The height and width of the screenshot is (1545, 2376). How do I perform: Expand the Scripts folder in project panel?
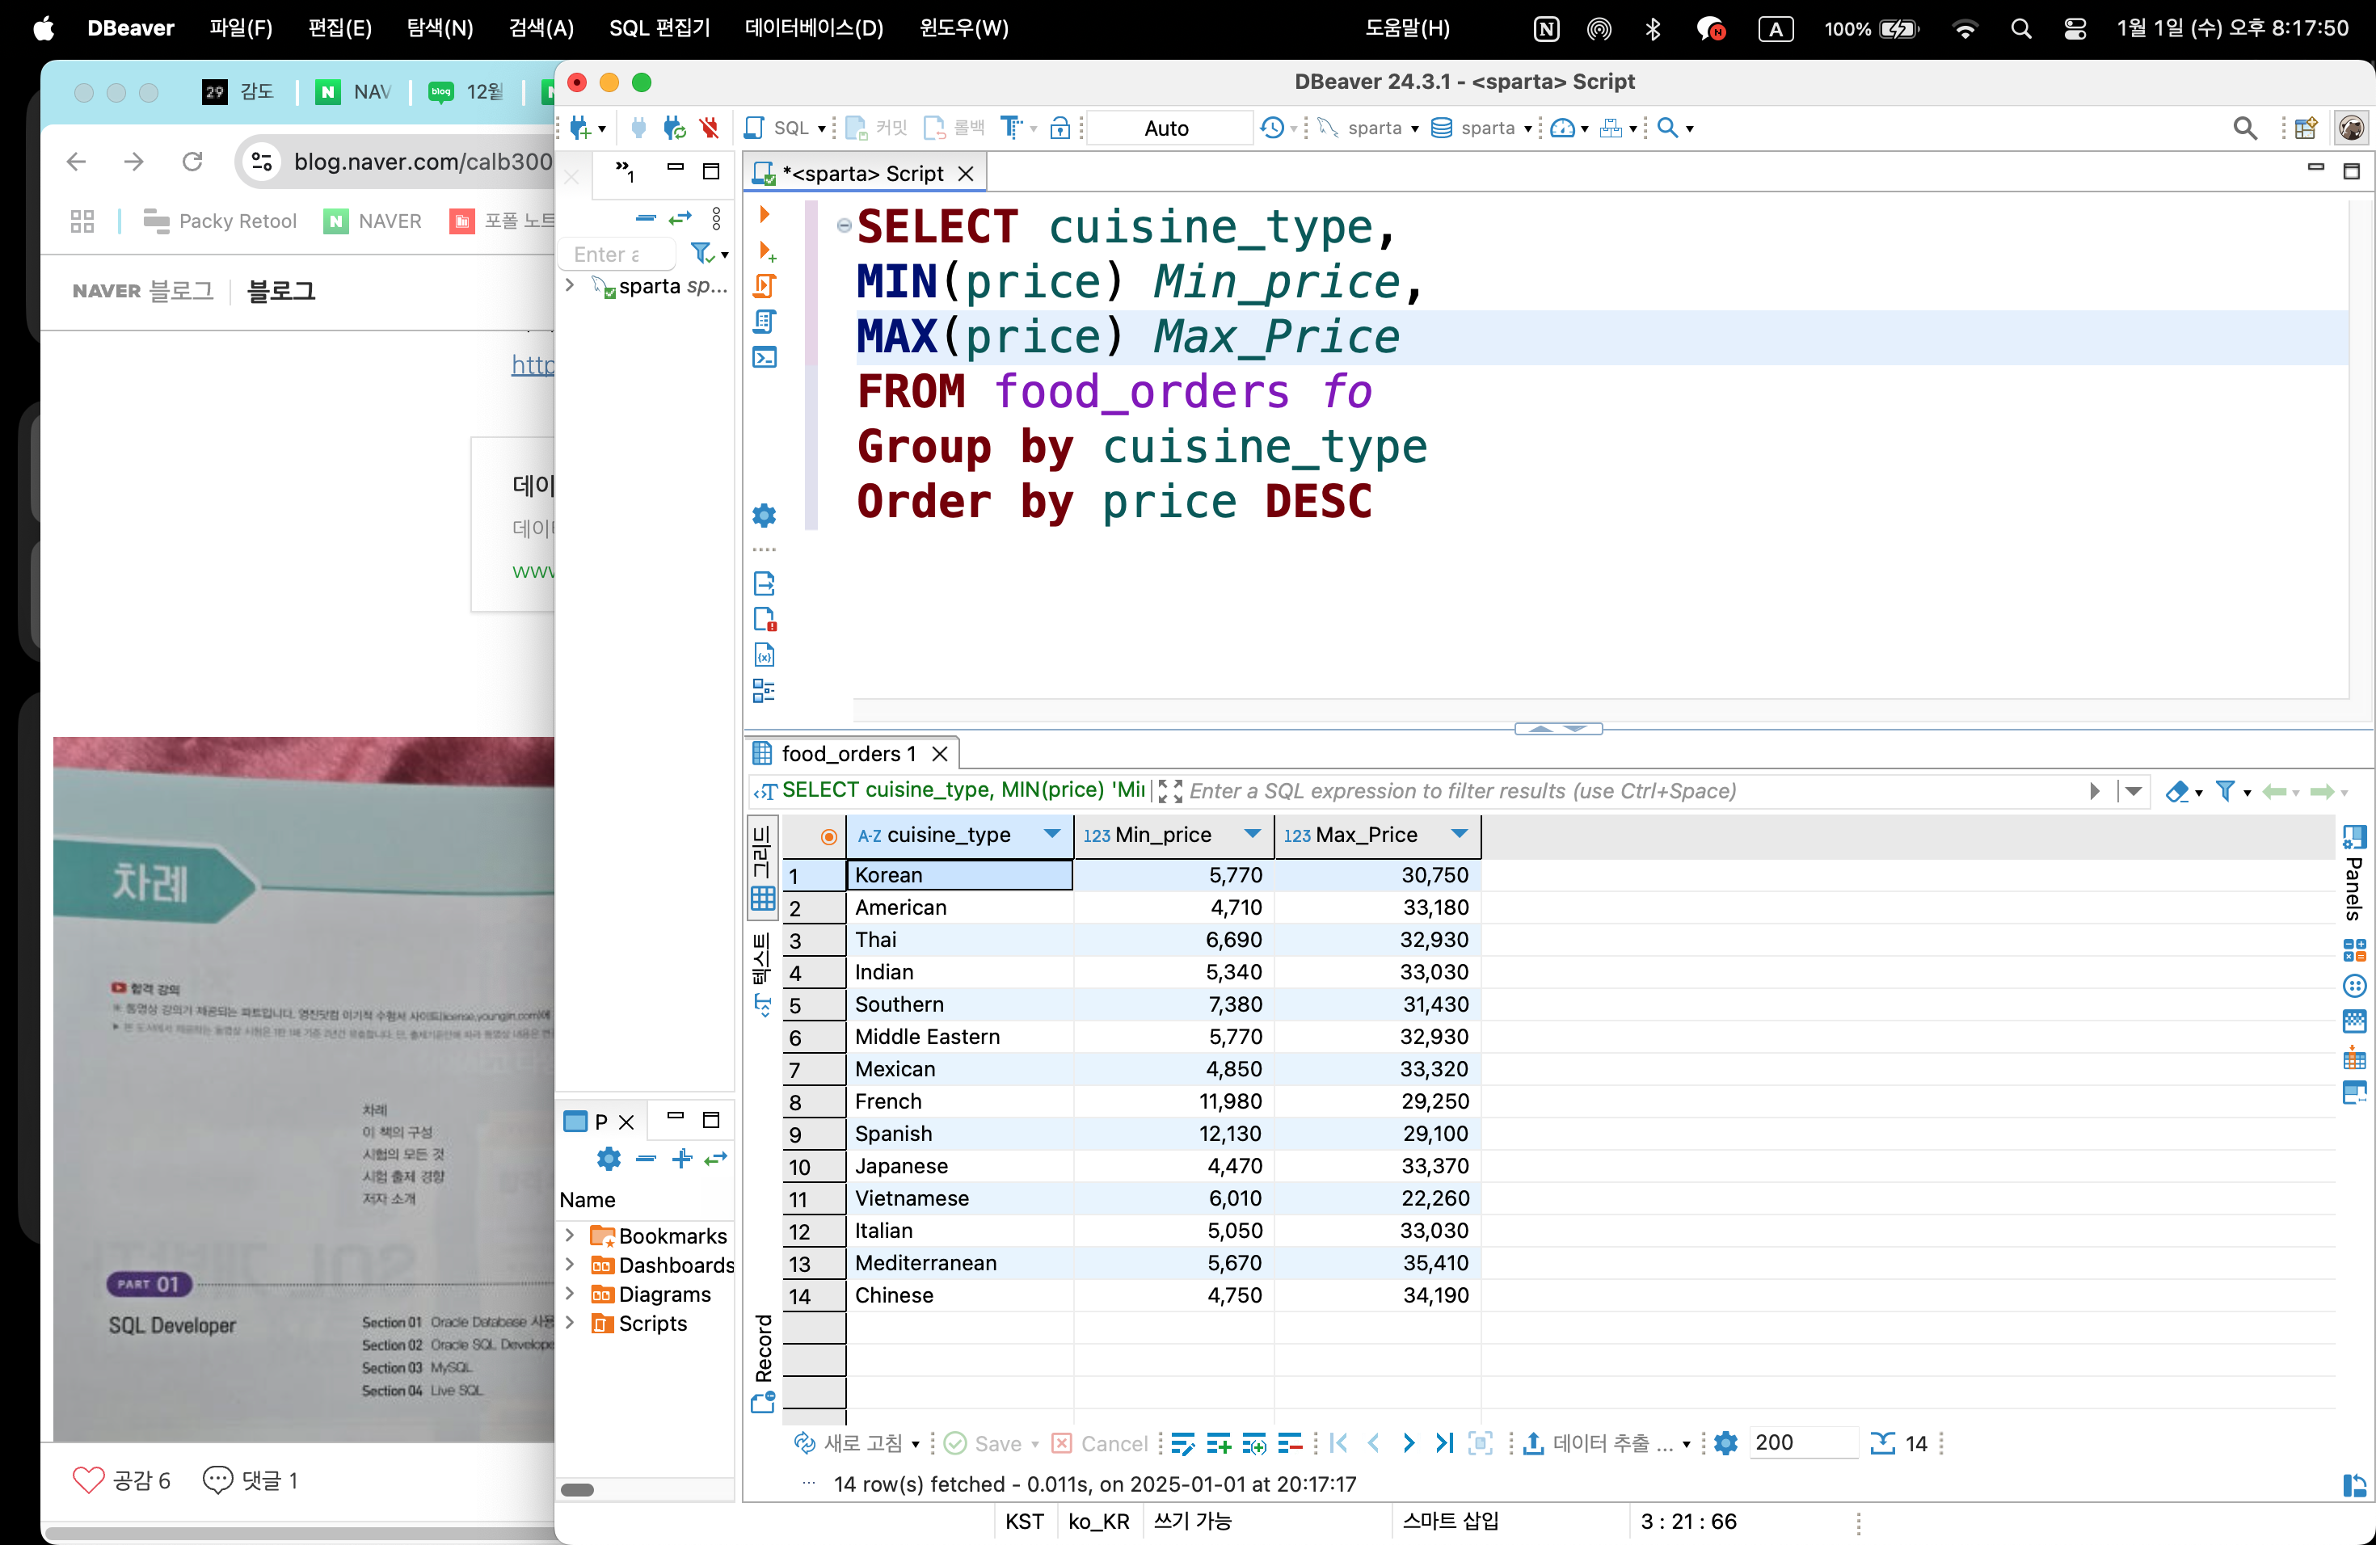(570, 1324)
